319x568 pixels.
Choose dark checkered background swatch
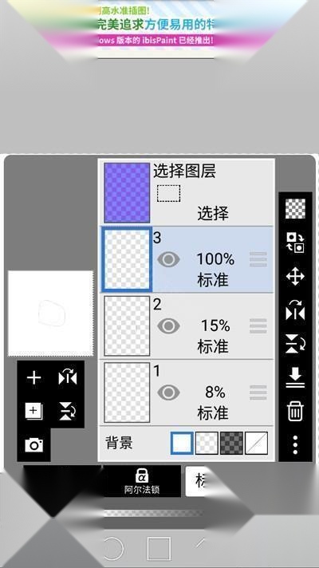tap(231, 443)
